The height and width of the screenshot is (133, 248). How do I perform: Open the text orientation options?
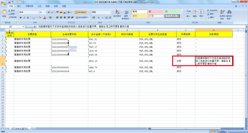coord(69,12)
